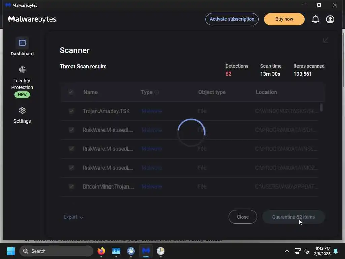Screen dimensions: 345x259
Task: Click the Detections count 62
Action: click(x=228, y=74)
